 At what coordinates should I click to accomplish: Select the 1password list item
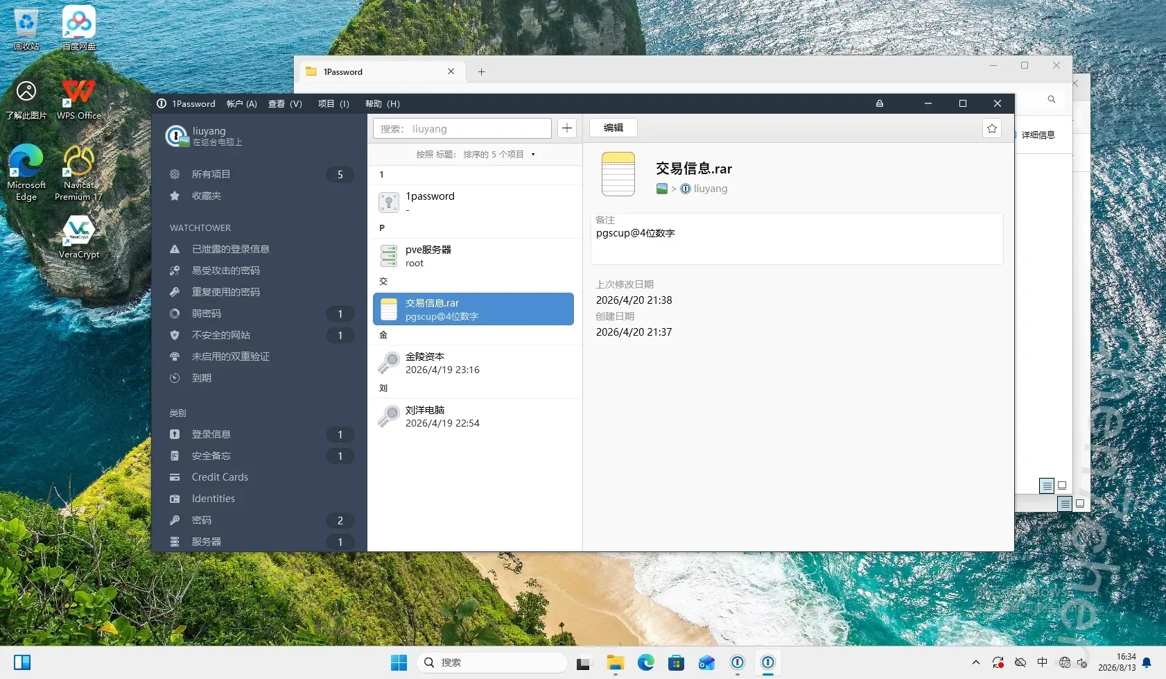[474, 202]
